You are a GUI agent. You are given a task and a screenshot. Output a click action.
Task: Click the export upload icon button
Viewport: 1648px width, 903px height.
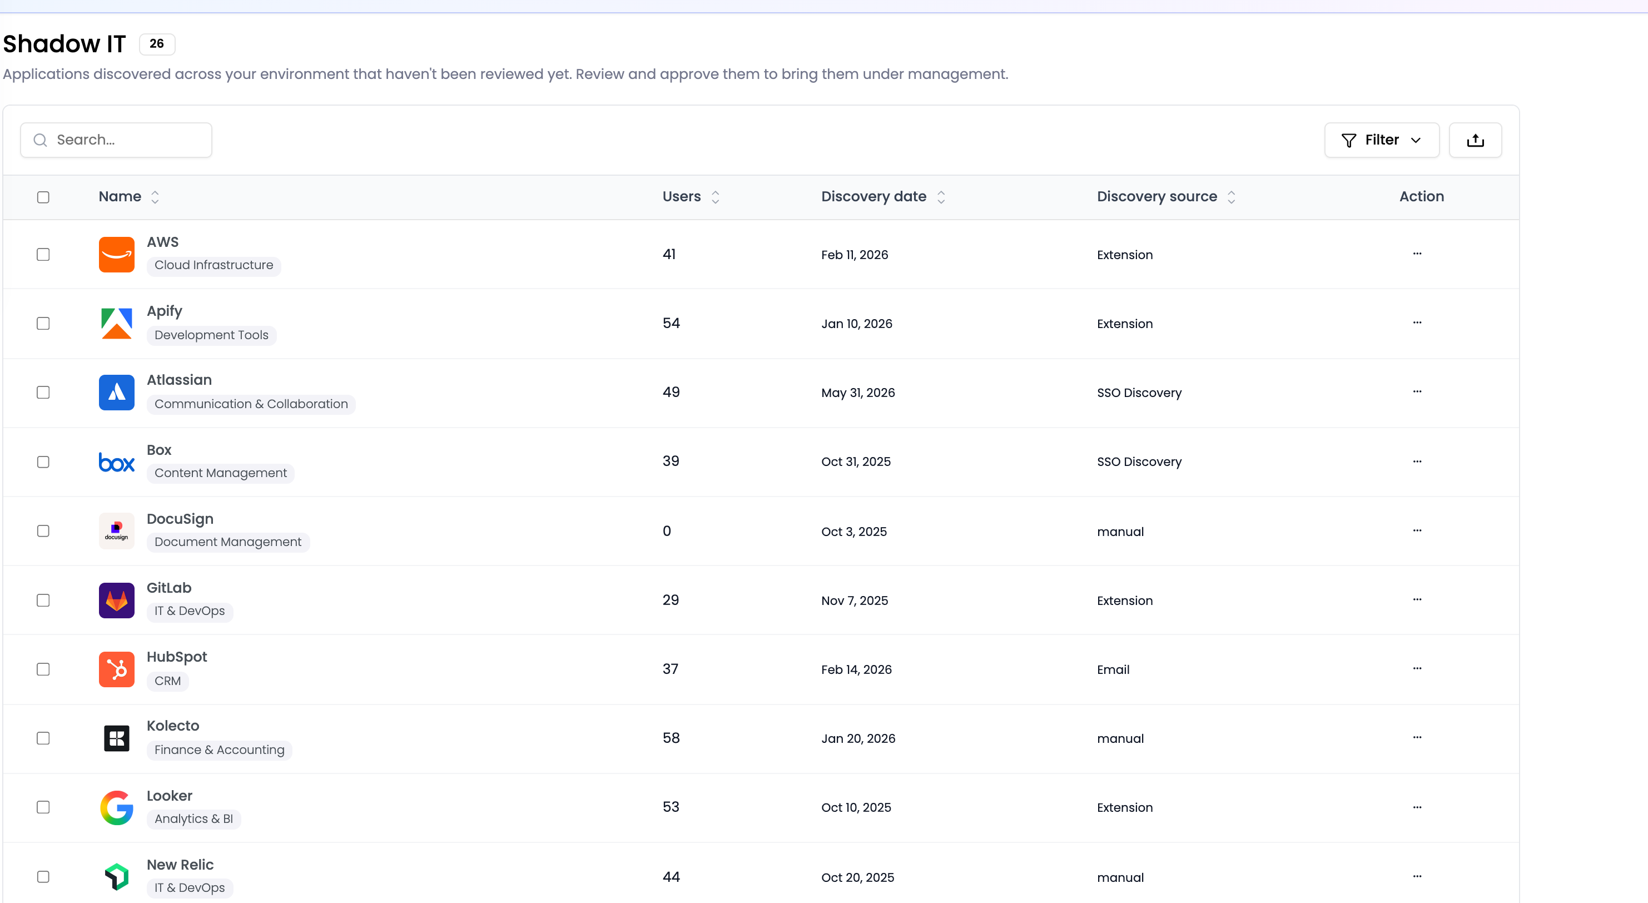coord(1475,140)
